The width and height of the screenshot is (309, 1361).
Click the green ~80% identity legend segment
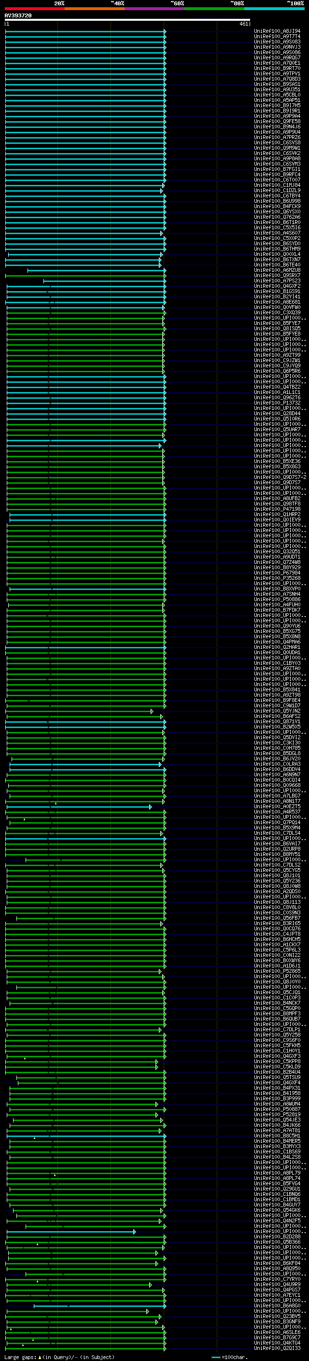click(214, 9)
